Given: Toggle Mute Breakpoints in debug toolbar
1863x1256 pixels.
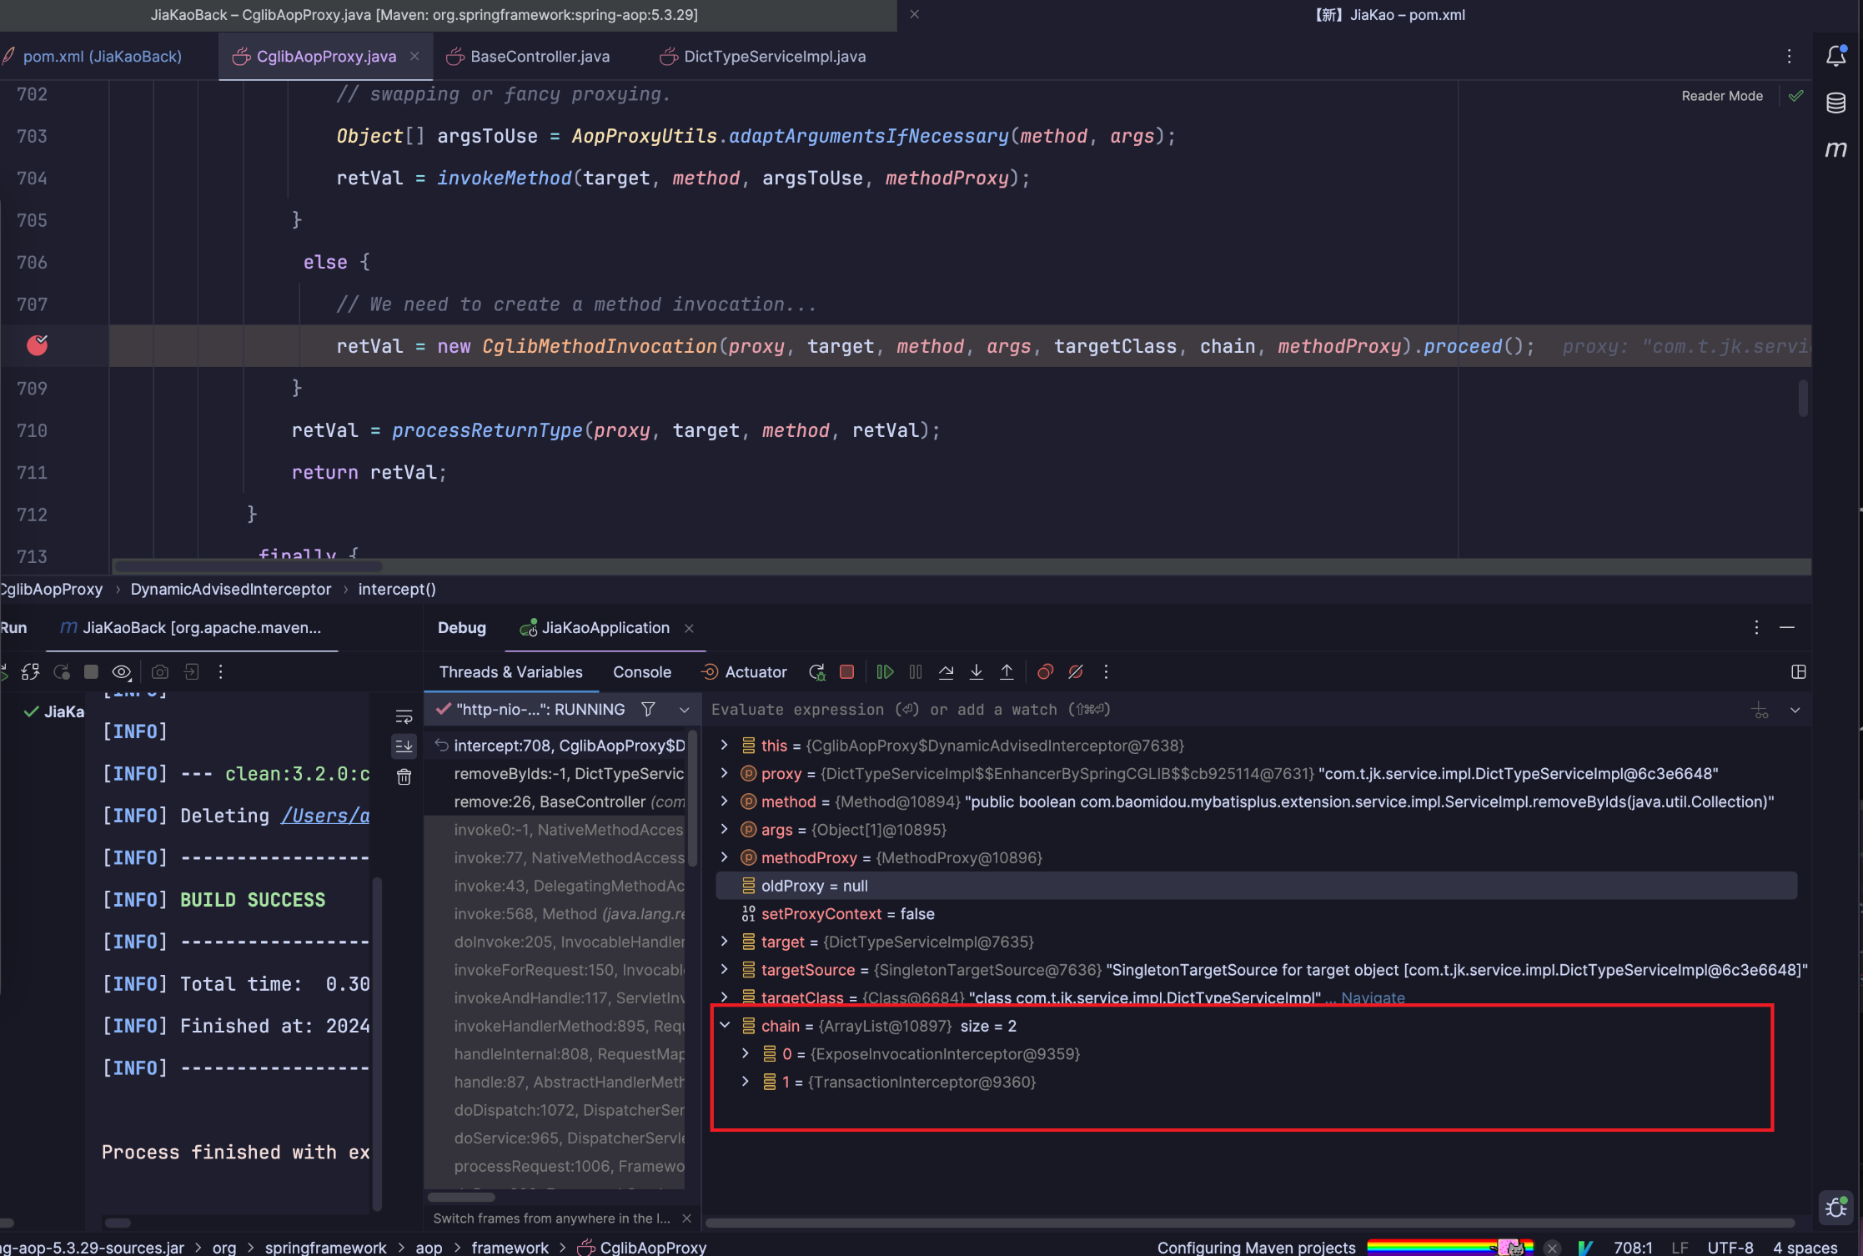Looking at the screenshot, I should tap(1076, 672).
